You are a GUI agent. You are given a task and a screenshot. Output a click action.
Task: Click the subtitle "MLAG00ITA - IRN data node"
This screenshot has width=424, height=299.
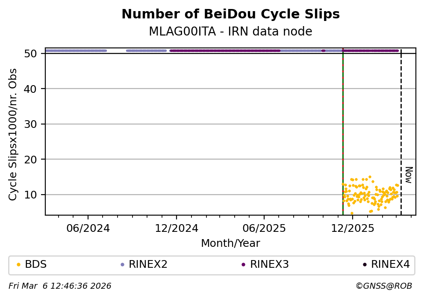[230, 32]
